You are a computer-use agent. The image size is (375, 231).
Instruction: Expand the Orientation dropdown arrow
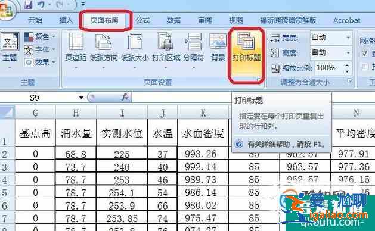click(x=104, y=68)
